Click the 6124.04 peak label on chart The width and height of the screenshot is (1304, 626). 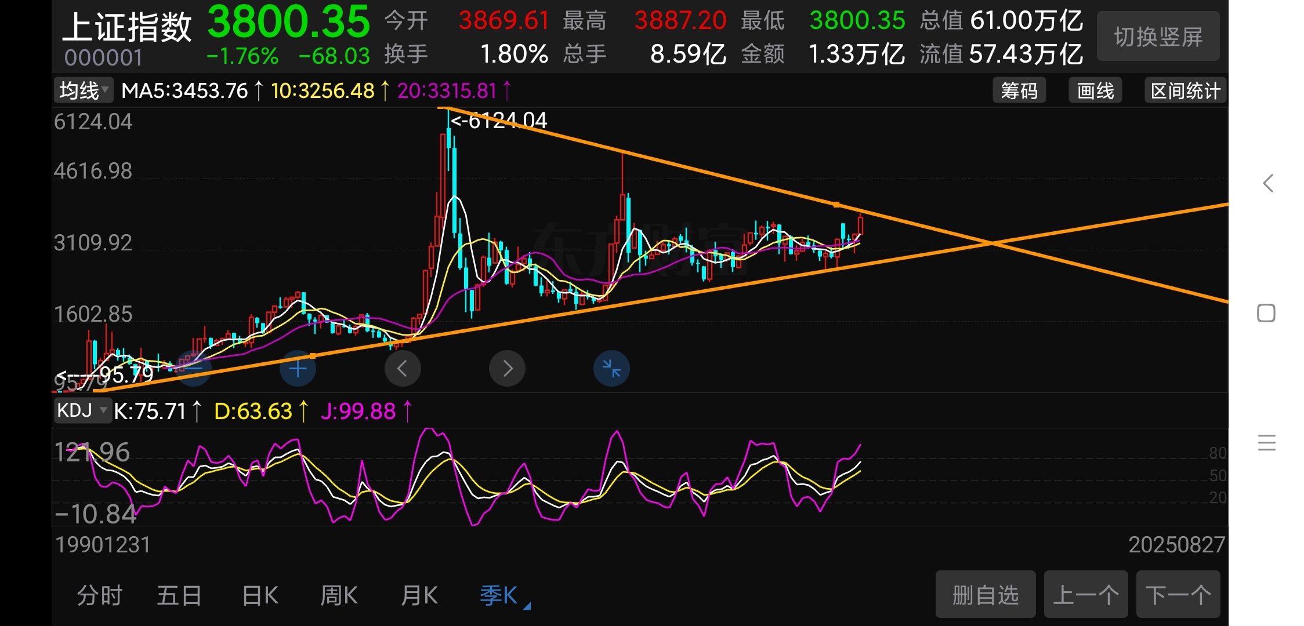click(499, 121)
